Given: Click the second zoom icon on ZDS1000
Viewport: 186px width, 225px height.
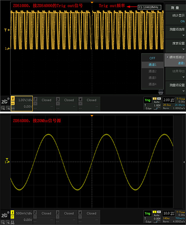Looking at the screenshot, I should coord(8,108).
